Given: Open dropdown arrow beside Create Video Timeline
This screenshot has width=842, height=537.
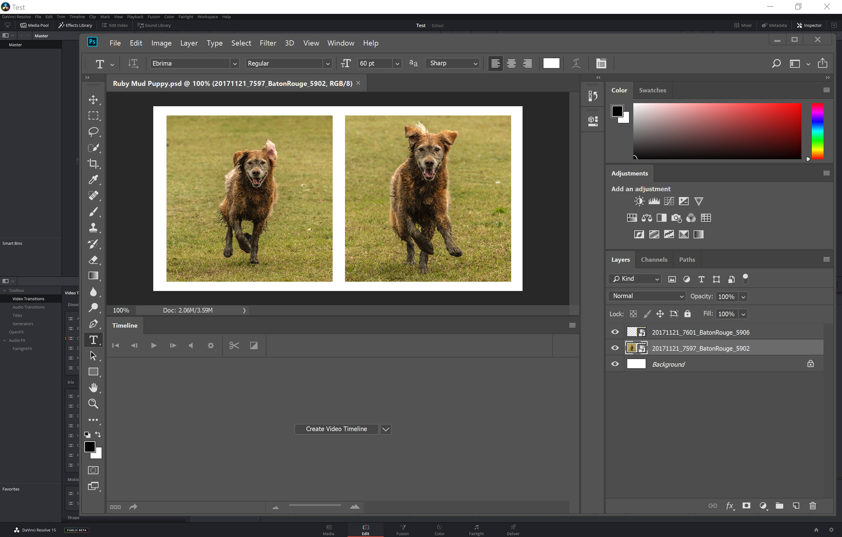Looking at the screenshot, I should click(x=386, y=429).
